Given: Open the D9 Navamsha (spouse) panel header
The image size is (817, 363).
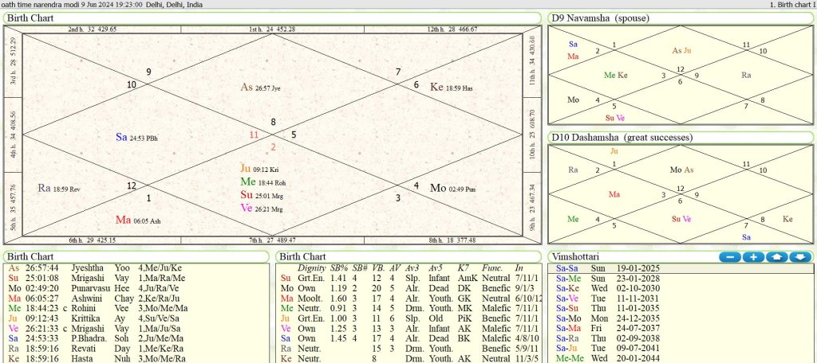Looking at the screenshot, I should tap(599, 18).
